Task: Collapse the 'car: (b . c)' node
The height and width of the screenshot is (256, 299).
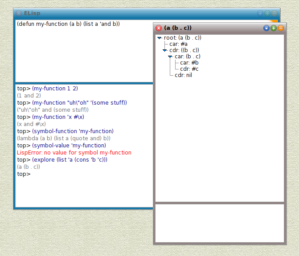Action: click(170, 57)
